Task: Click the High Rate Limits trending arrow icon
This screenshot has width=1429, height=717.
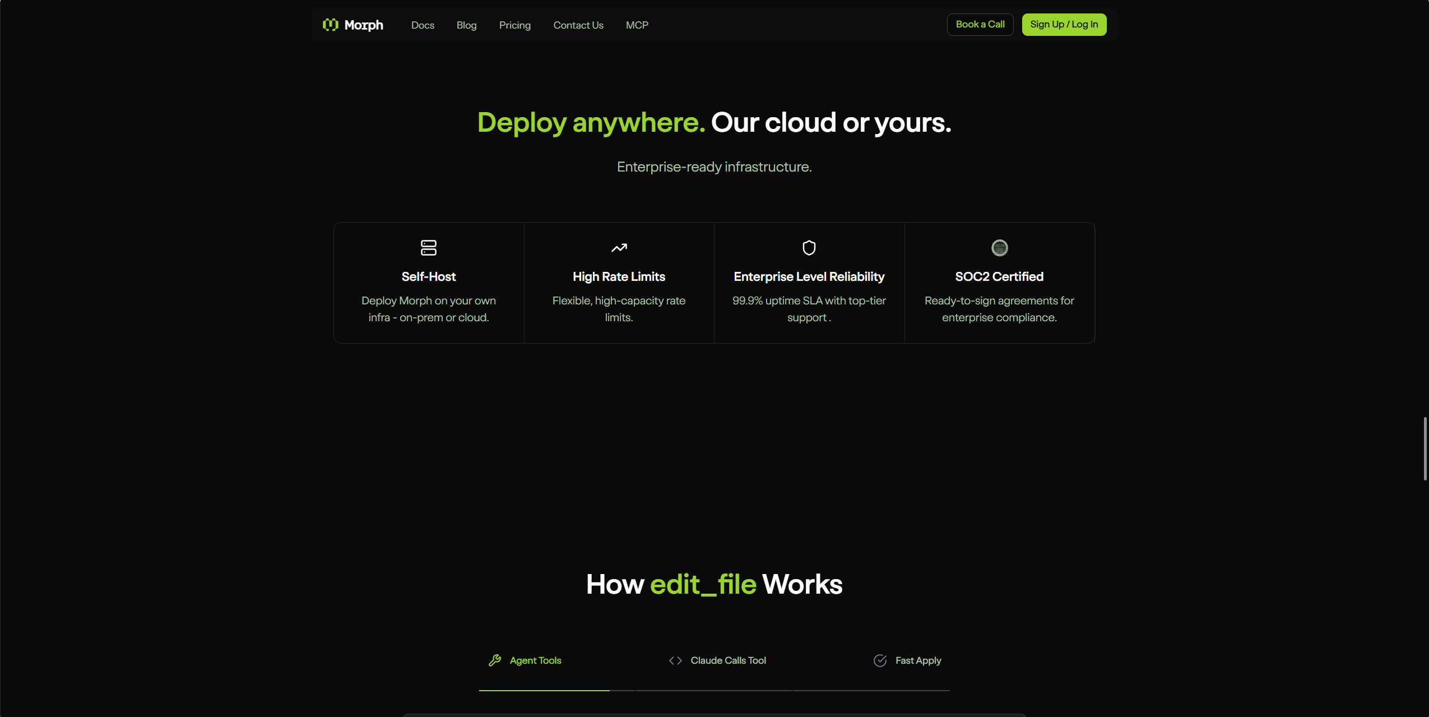Action: coord(619,248)
